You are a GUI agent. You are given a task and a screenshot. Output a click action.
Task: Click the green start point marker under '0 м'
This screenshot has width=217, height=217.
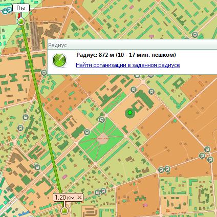tap(21, 21)
